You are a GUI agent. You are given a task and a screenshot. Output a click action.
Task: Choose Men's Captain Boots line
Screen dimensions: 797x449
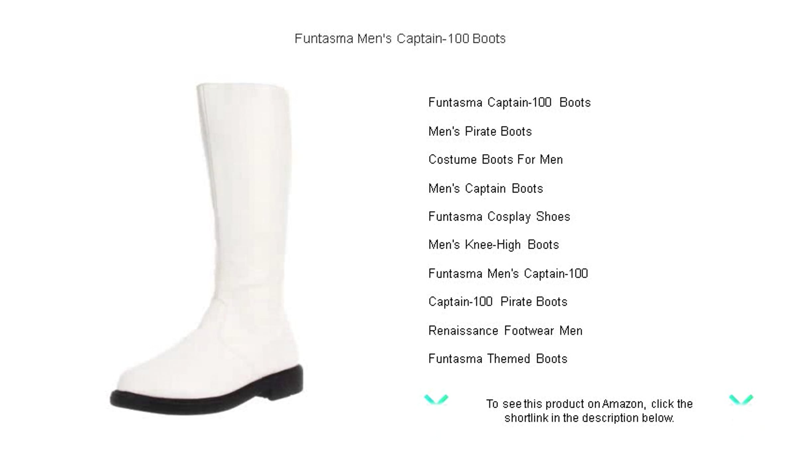point(486,188)
